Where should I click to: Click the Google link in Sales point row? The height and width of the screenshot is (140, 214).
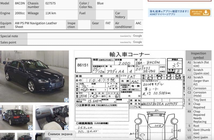(137, 42)
